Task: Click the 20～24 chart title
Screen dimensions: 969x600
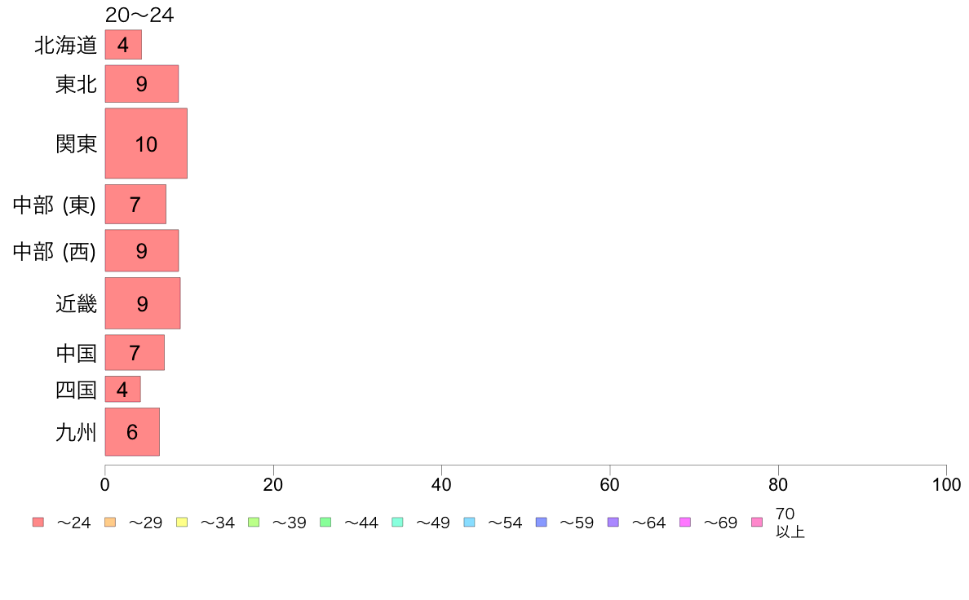Action: tap(139, 15)
